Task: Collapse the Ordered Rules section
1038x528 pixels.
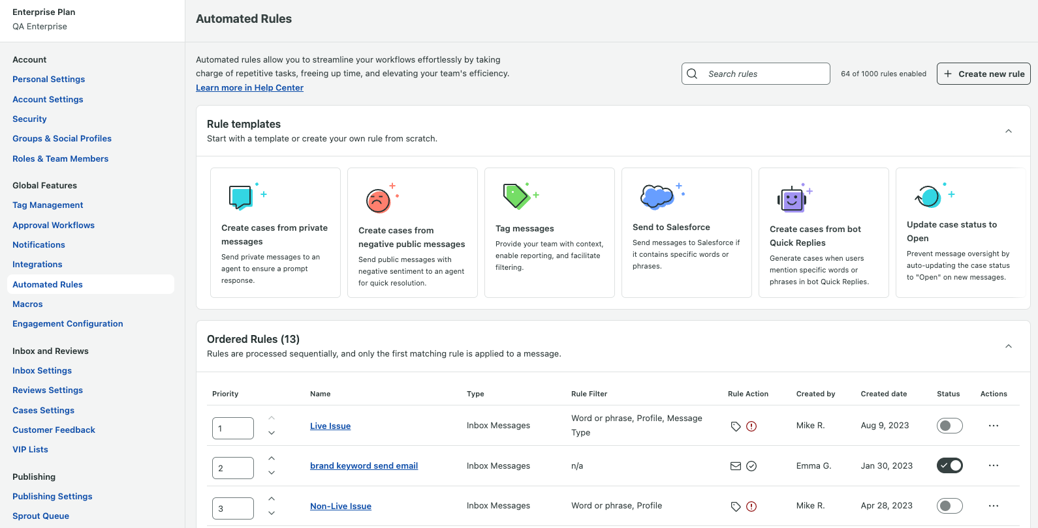Action: [1009, 346]
